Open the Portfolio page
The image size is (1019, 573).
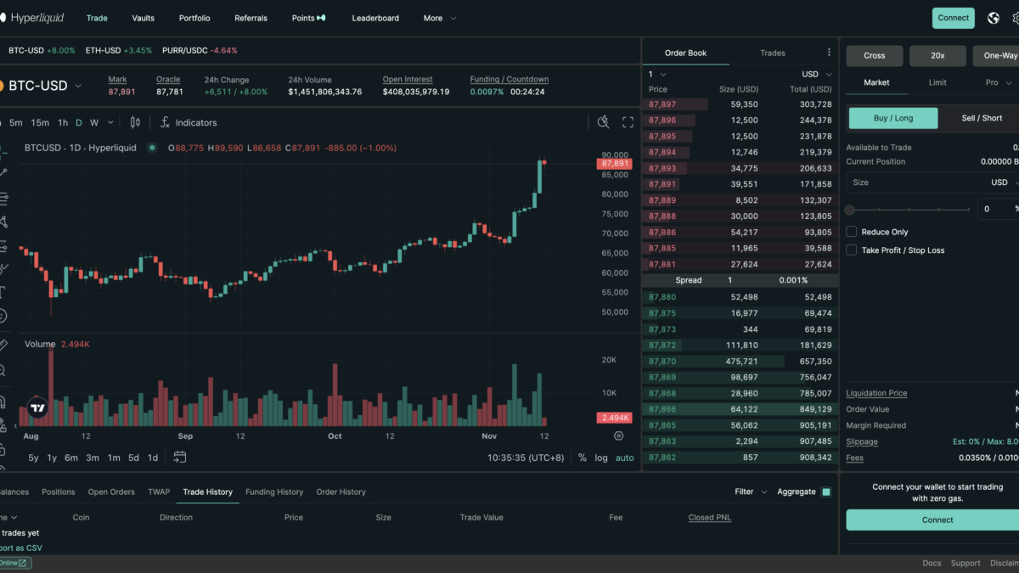point(194,18)
